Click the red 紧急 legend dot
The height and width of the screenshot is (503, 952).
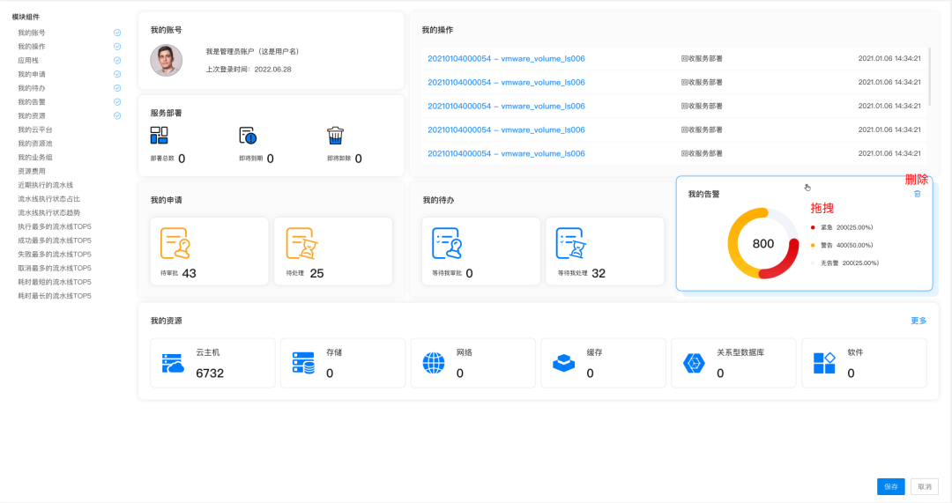click(813, 227)
